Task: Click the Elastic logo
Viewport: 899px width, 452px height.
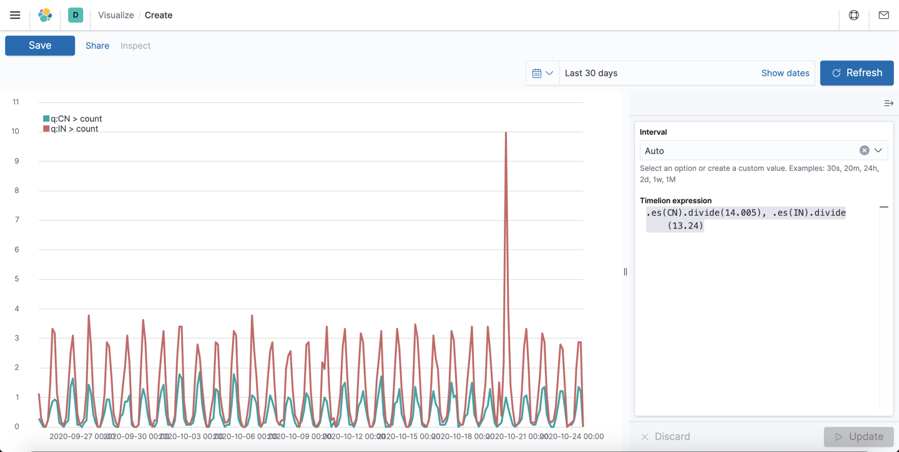Action: [x=44, y=14]
